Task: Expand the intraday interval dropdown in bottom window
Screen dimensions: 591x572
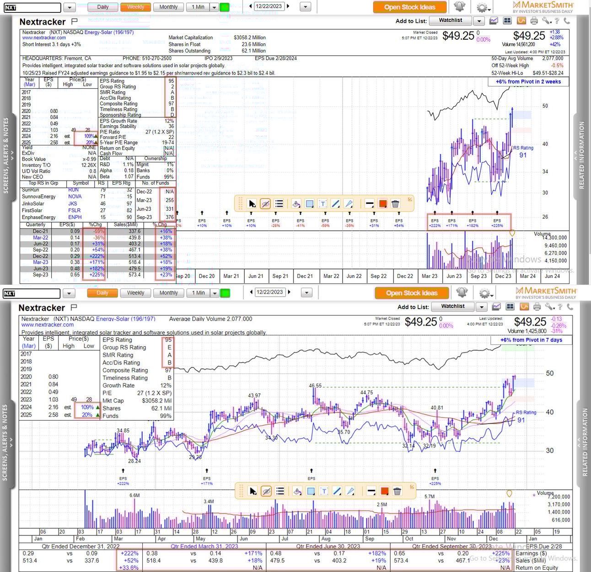Action: 214,293
